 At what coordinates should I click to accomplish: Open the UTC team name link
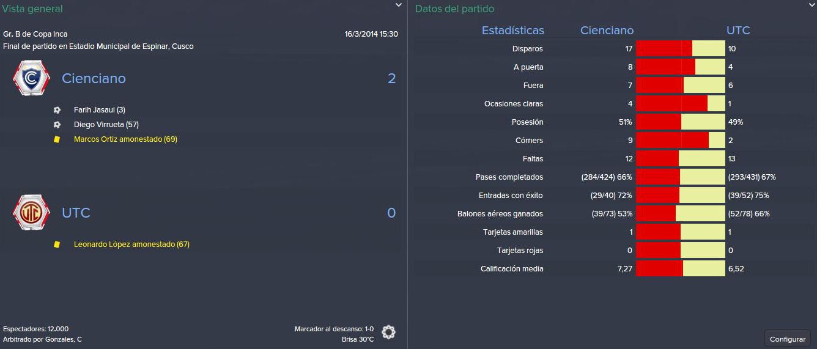pyautogui.click(x=76, y=213)
